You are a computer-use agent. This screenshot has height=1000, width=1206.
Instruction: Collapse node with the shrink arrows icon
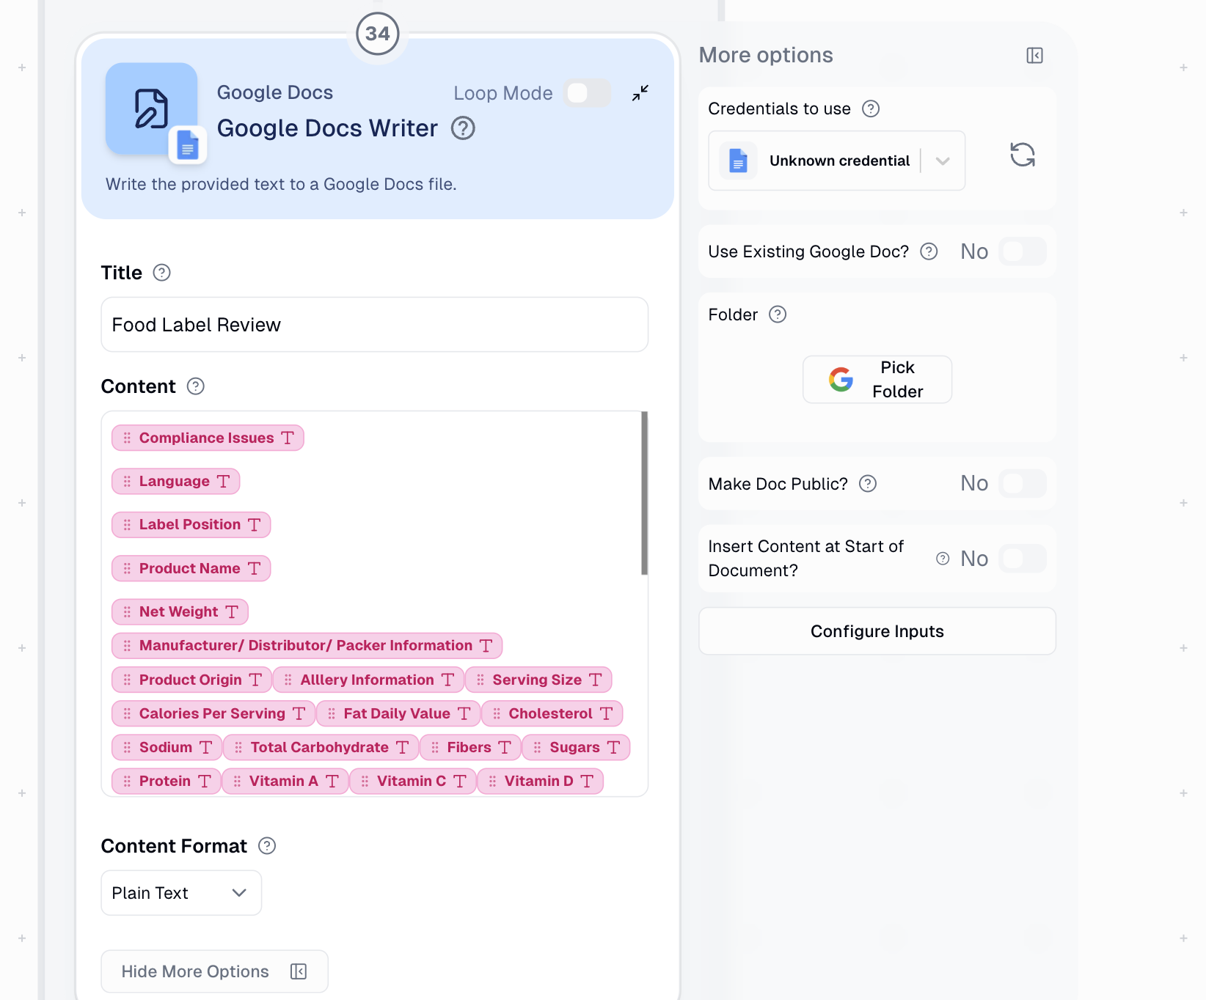[x=640, y=93]
